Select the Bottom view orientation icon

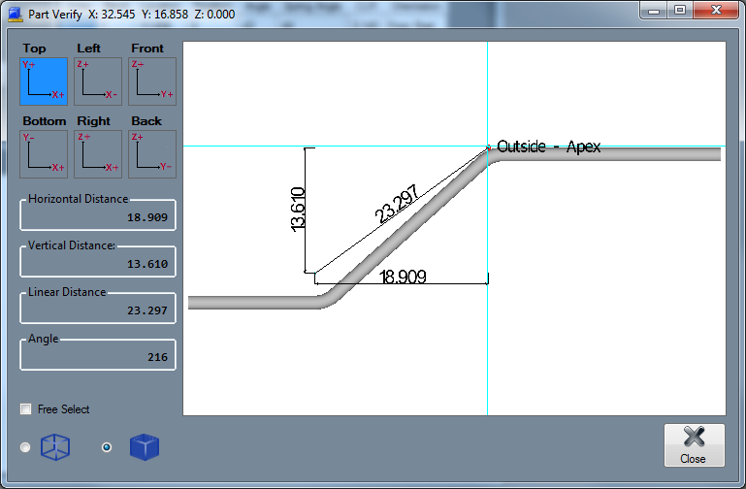[44, 154]
